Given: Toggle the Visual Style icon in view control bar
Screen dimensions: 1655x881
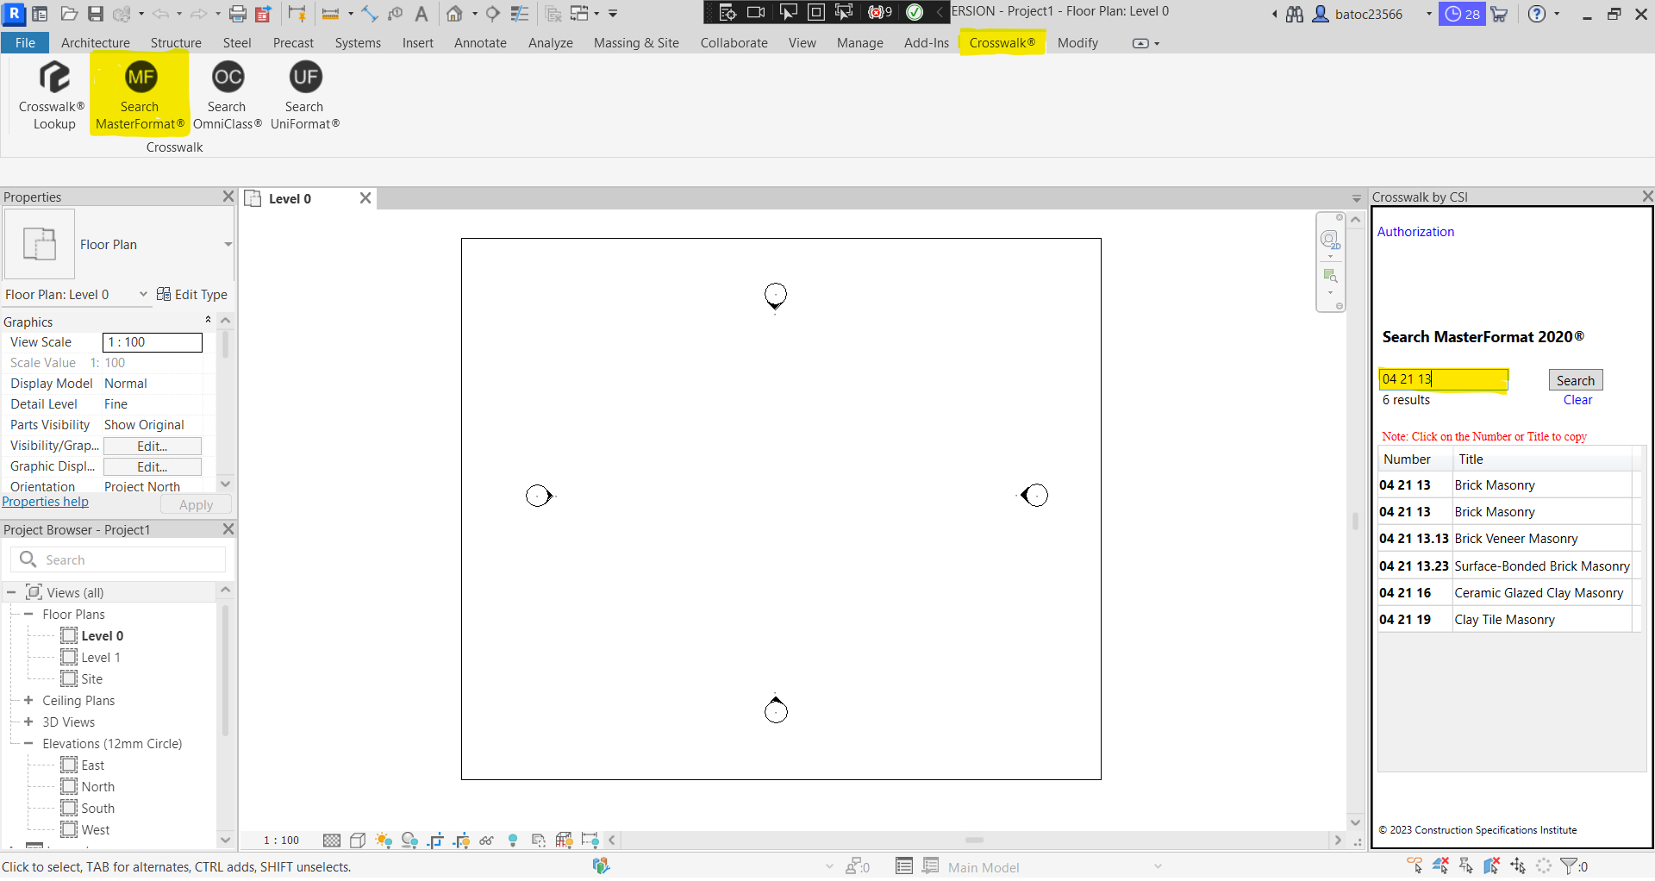Looking at the screenshot, I should click(x=358, y=840).
